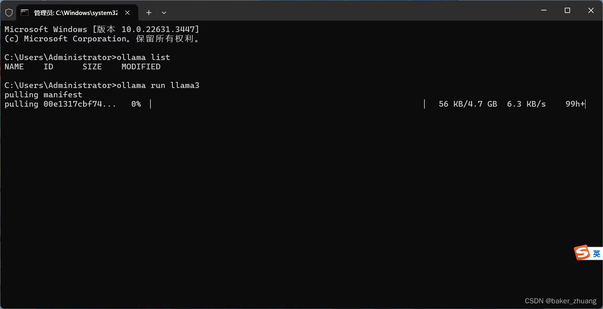Expand the new tab profile dropdown

[164, 13]
